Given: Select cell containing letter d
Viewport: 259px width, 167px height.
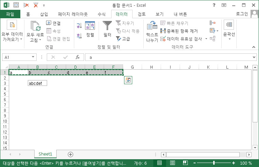Looking at the screenshot, I should pyautogui.click(x=75, y=72).
